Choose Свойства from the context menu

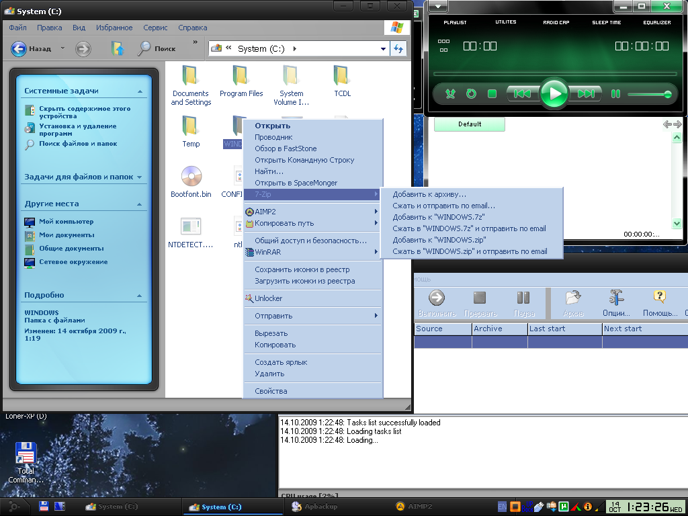tap(271, 391)
